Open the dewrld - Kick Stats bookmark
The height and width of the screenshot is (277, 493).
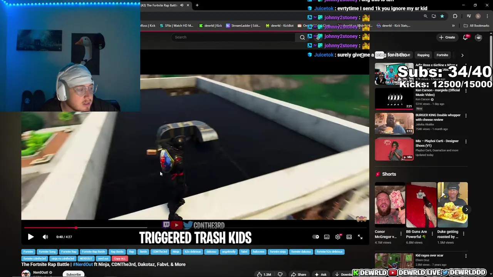(394, 26)
